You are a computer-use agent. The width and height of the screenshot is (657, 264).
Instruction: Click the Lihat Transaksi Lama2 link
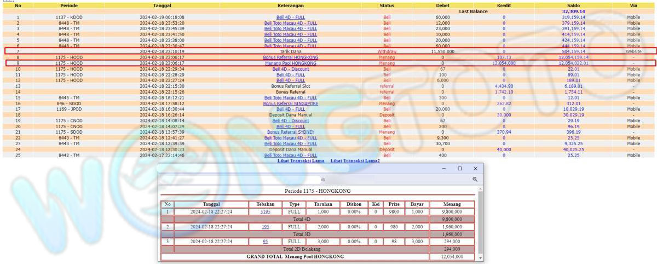(x=355, y=160)
